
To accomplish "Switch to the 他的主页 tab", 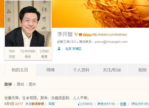I will click(x=20, y=70).
